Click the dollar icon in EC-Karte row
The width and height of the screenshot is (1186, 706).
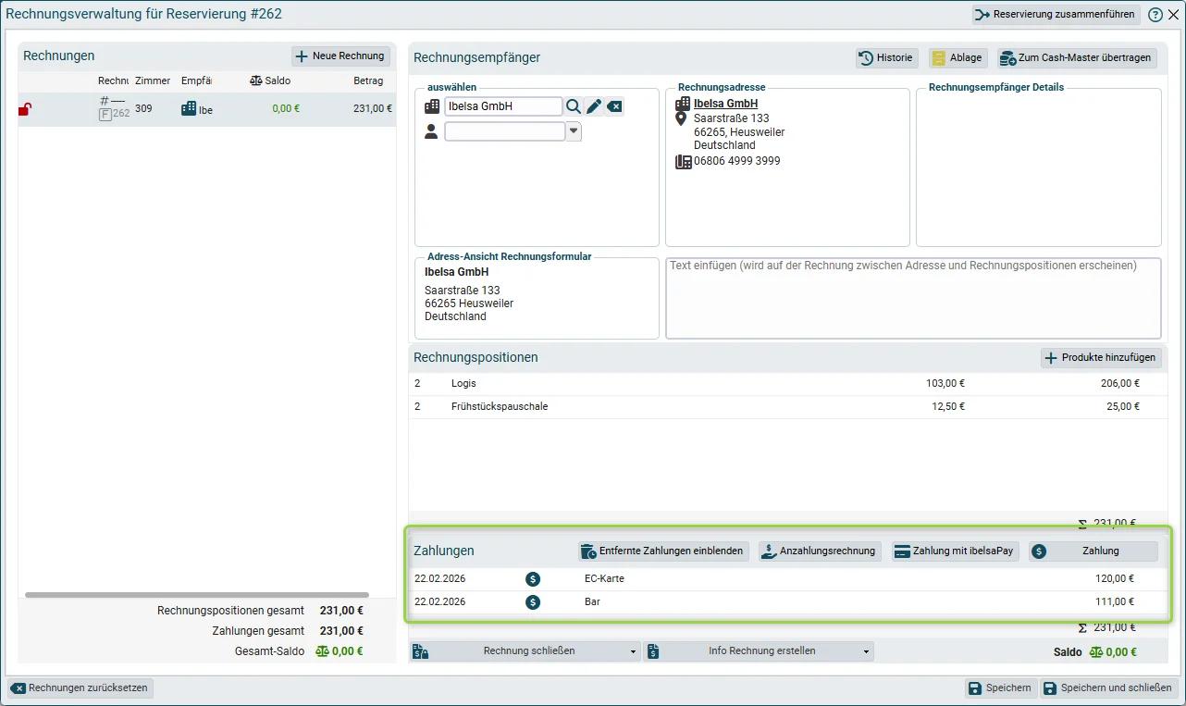pos(533,579)
